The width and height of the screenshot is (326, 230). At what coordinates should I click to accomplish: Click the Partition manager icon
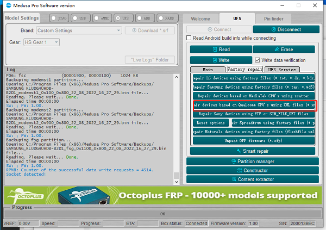click(x=234, y=161)
